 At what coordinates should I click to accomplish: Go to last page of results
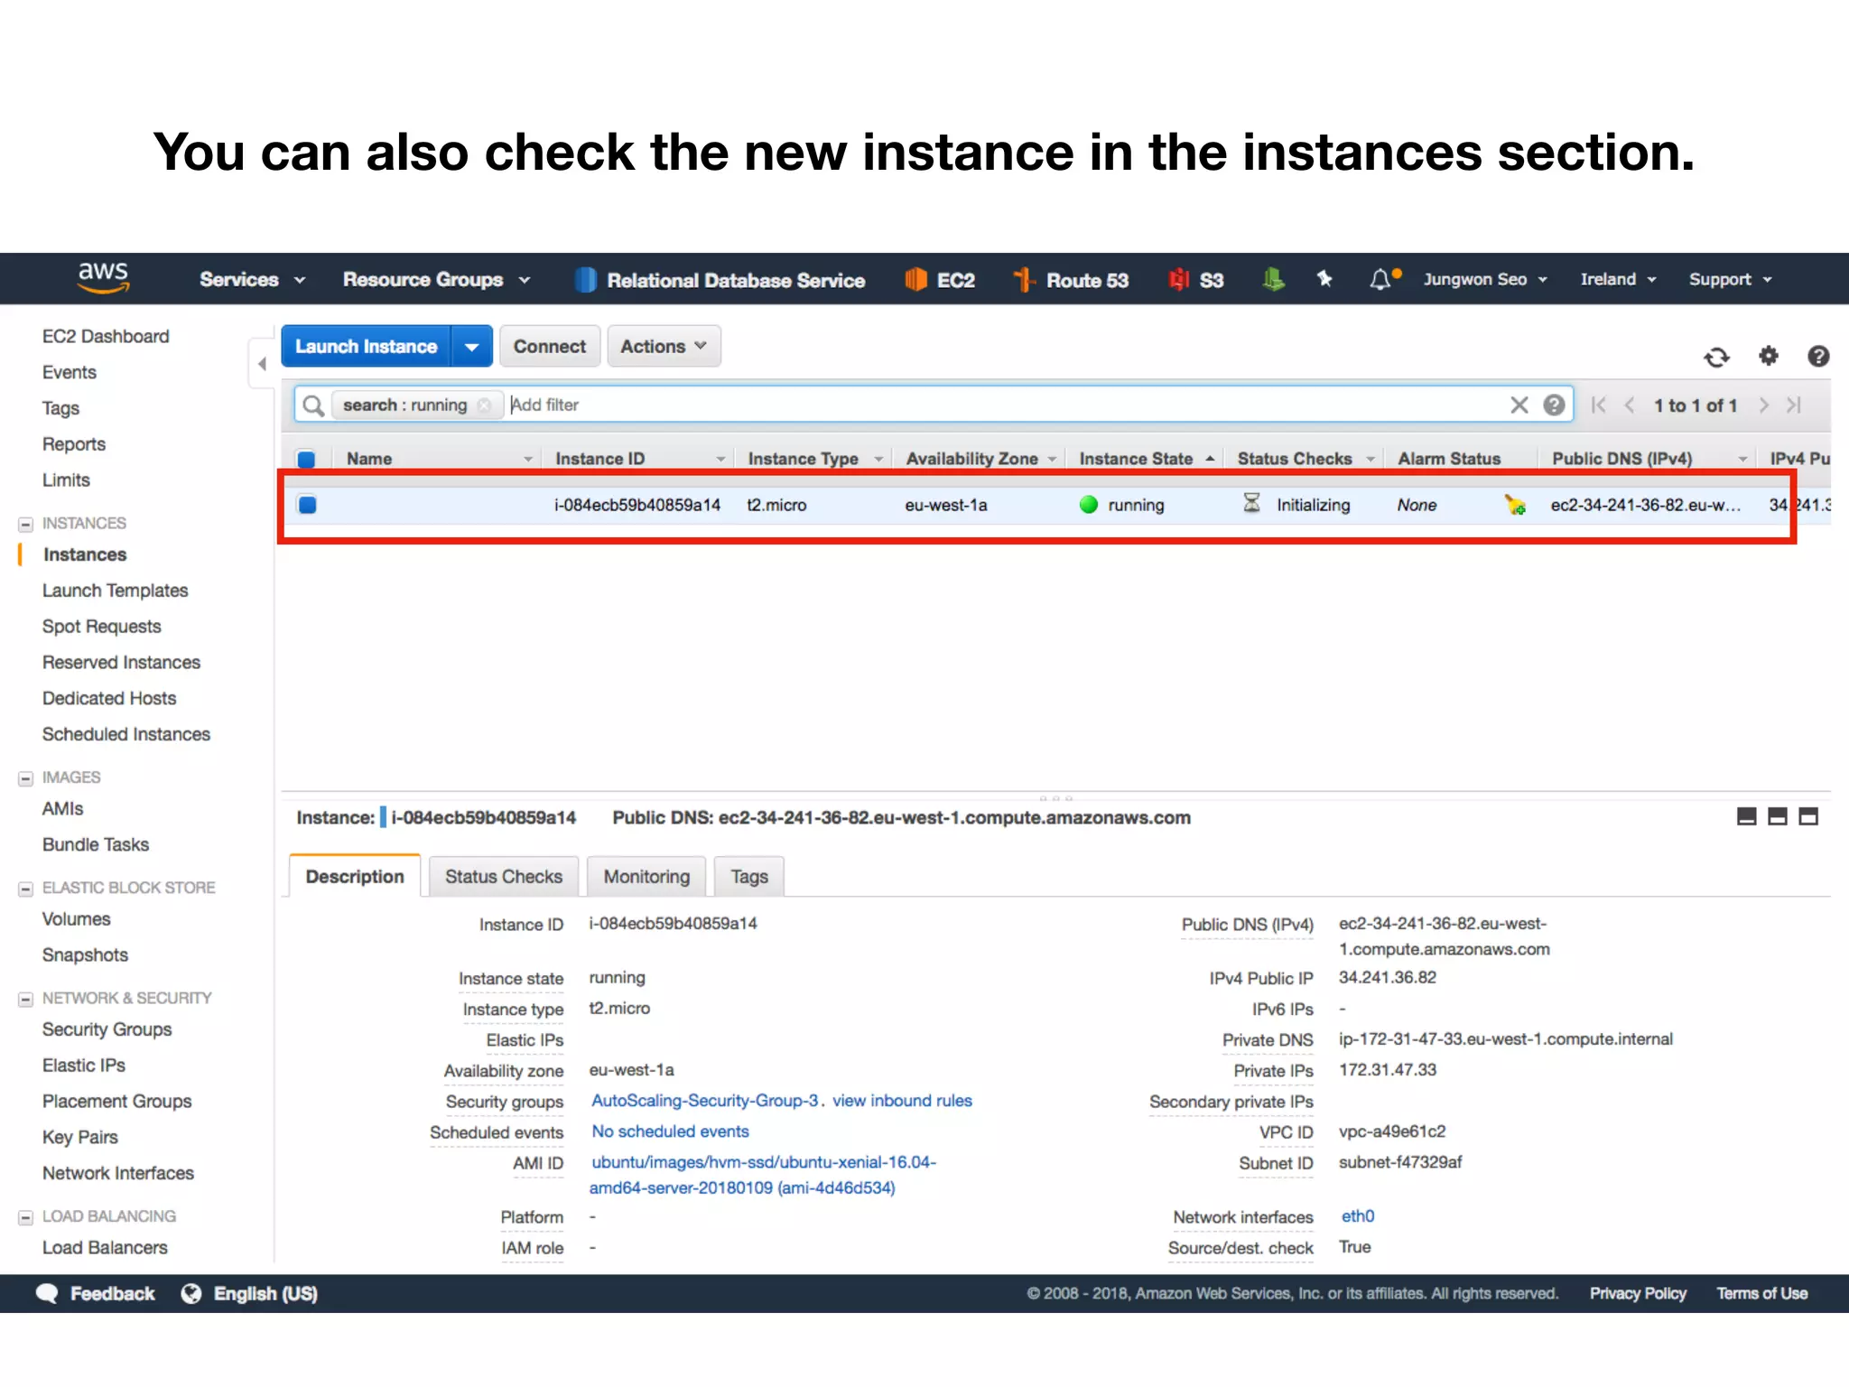(x=1793, y=405)
